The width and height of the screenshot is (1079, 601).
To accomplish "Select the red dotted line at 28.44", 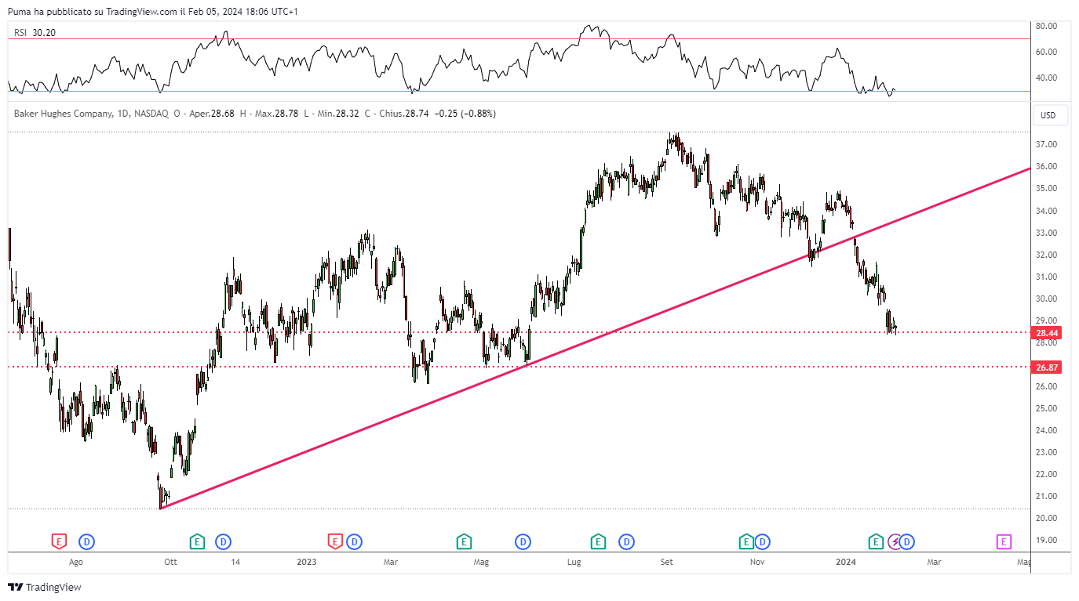I will click(x=518, y=332).
